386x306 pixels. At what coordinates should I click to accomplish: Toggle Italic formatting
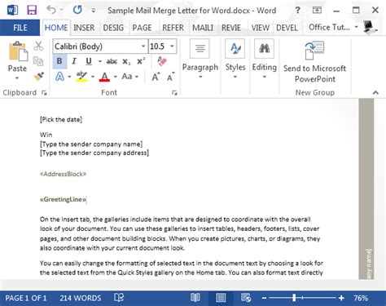click(x=74, y=61)
